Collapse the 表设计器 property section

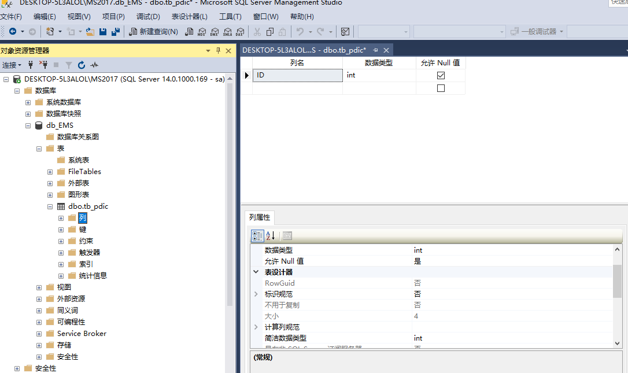coord(256,272)
